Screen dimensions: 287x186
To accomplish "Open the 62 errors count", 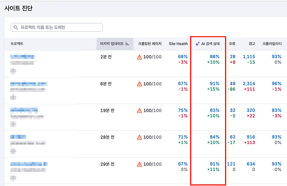I will [x=232, y=137].
